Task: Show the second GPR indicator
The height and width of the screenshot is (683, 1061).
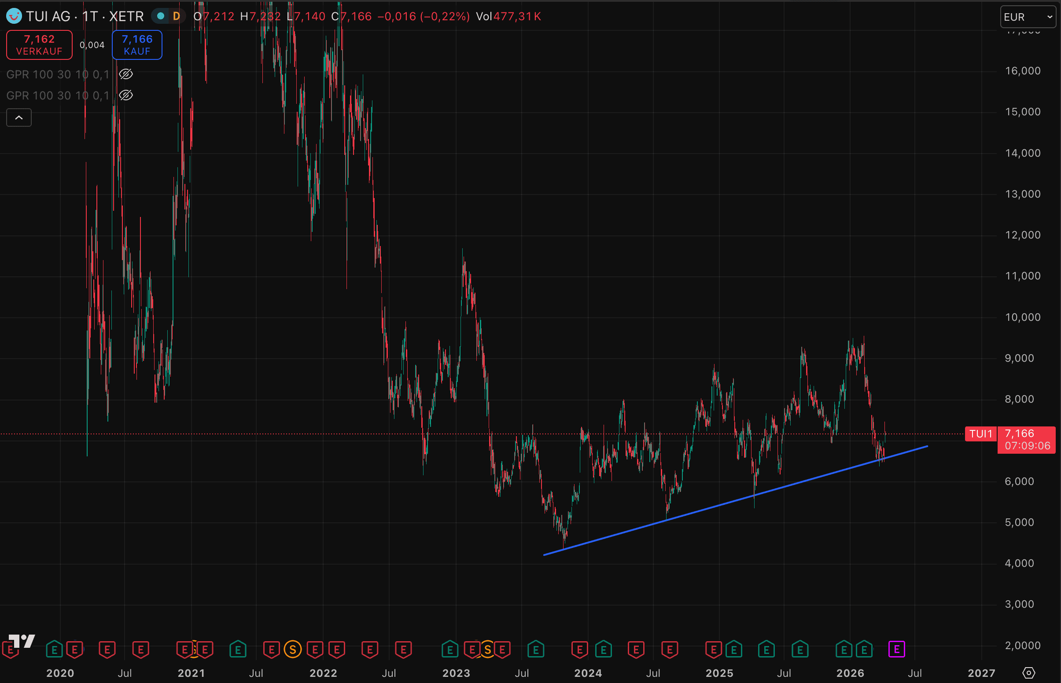Action: pyautogui.click(x=126, y=95)
